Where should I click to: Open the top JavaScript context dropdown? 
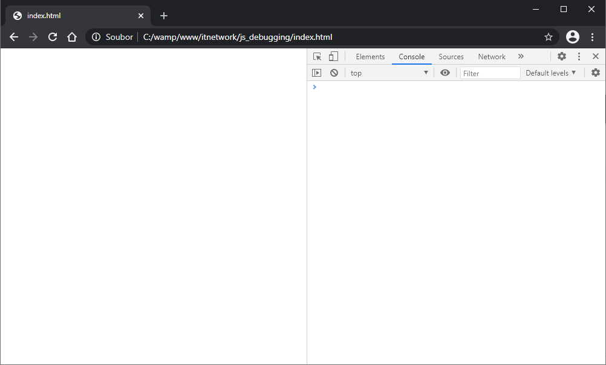tap(389, 73)
